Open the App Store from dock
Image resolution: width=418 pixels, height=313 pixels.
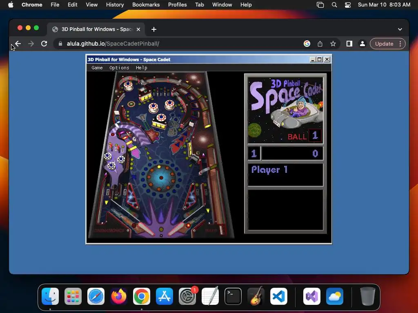point(165,296)
